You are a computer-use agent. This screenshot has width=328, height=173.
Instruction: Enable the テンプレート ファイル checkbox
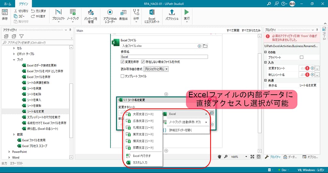click(x=123, y=76)
